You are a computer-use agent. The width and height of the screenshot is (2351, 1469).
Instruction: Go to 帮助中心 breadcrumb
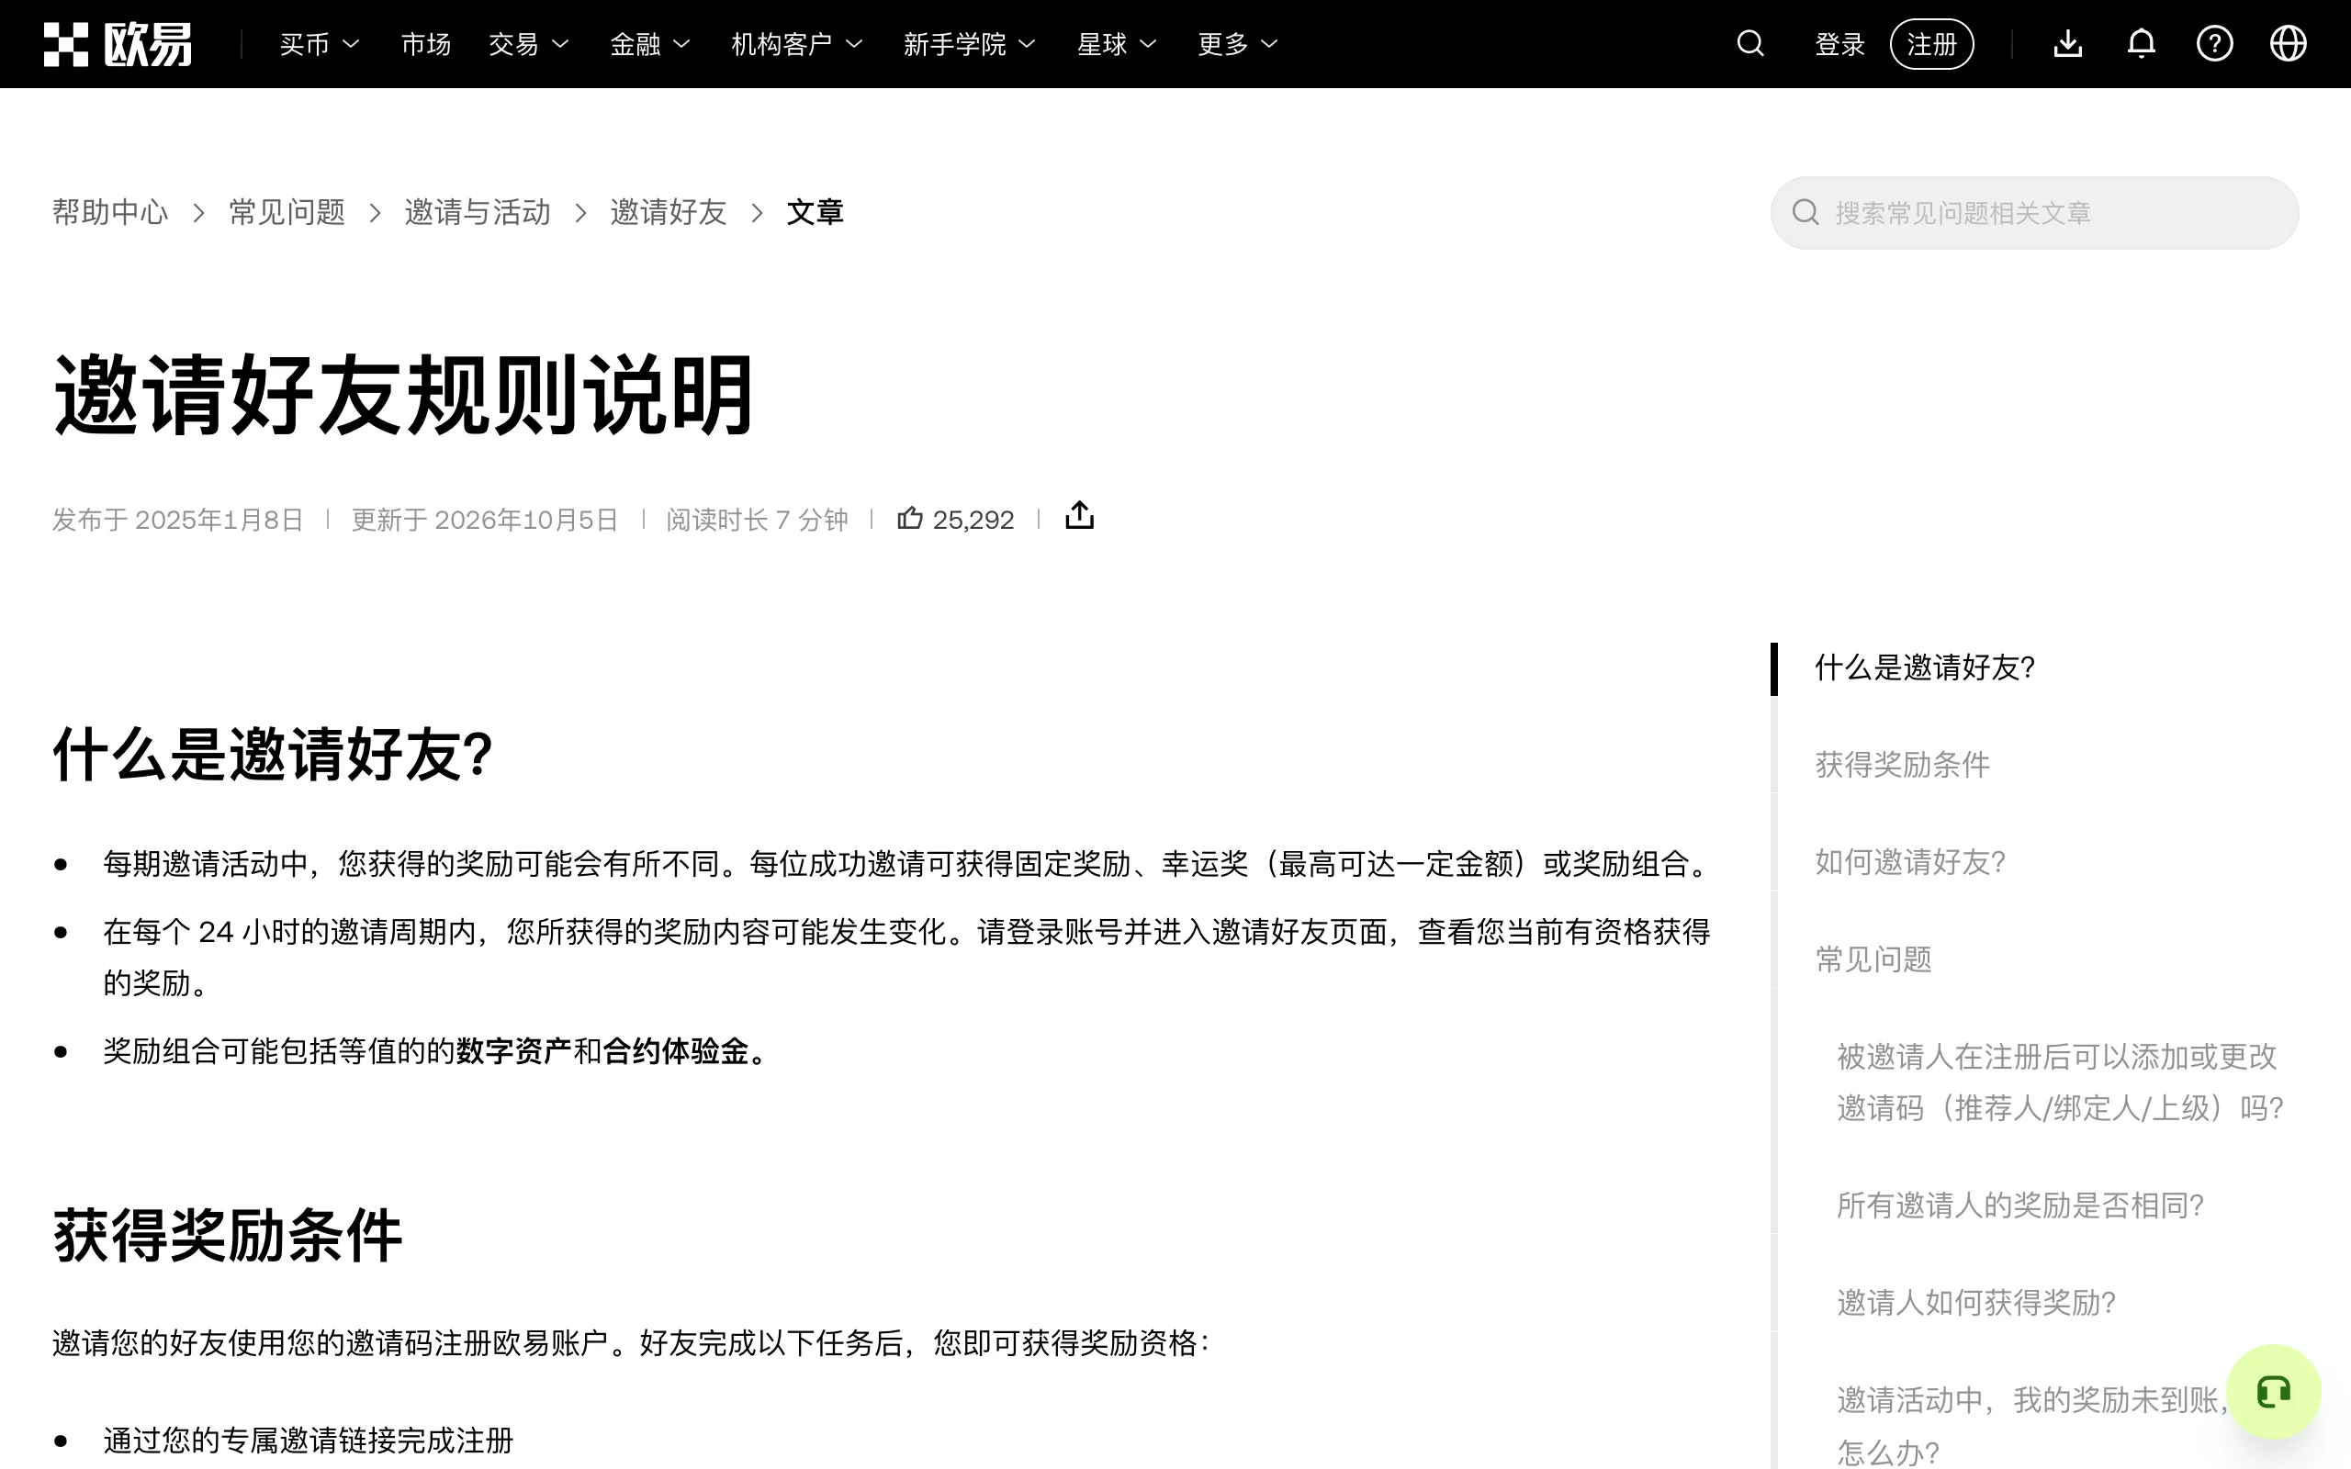pyautogui.click(x=111, y=212)
